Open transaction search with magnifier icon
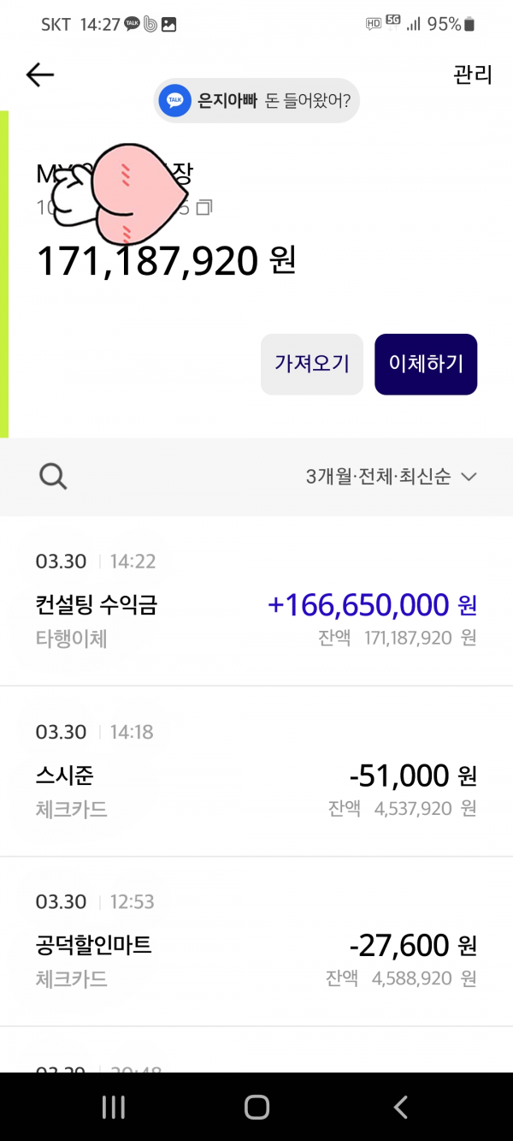 point(53,477)
